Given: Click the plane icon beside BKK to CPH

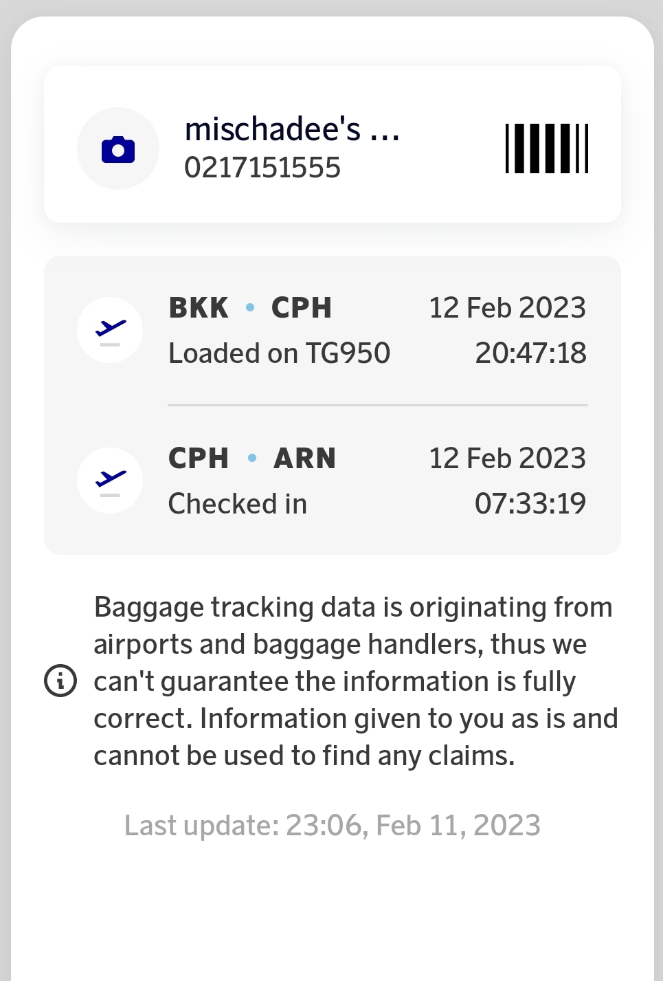Looking at the screenshot, I should point(110,330).
